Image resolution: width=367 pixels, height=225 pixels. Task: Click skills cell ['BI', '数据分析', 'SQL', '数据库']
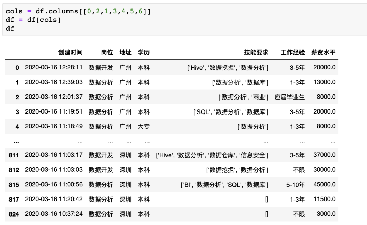[225, 185]
